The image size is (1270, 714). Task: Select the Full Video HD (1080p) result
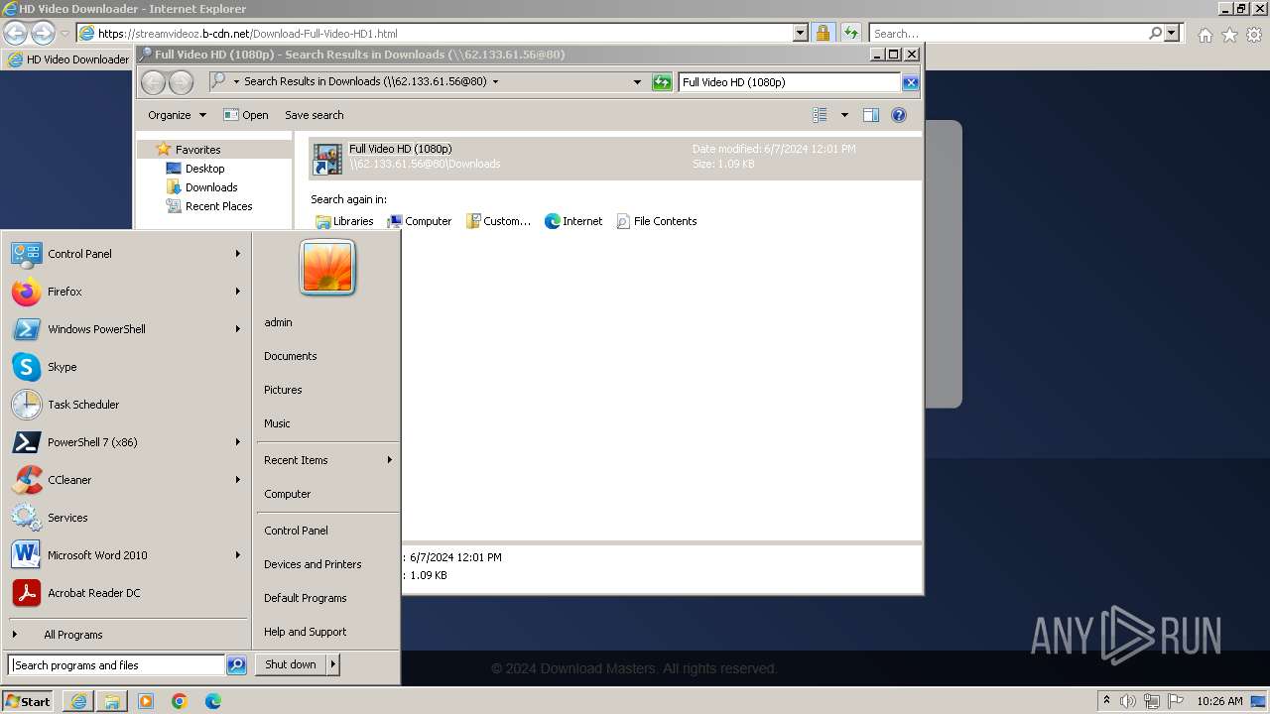[615, 158]
